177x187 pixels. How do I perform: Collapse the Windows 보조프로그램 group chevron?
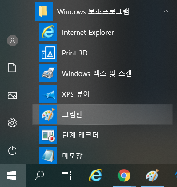click(166, 11)
